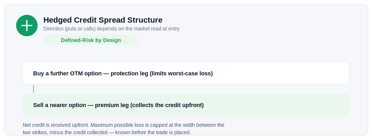Screen dimensions: 372x140
Task: Click the text "(collects the credit upfront)"
Action: pos(167,105)
